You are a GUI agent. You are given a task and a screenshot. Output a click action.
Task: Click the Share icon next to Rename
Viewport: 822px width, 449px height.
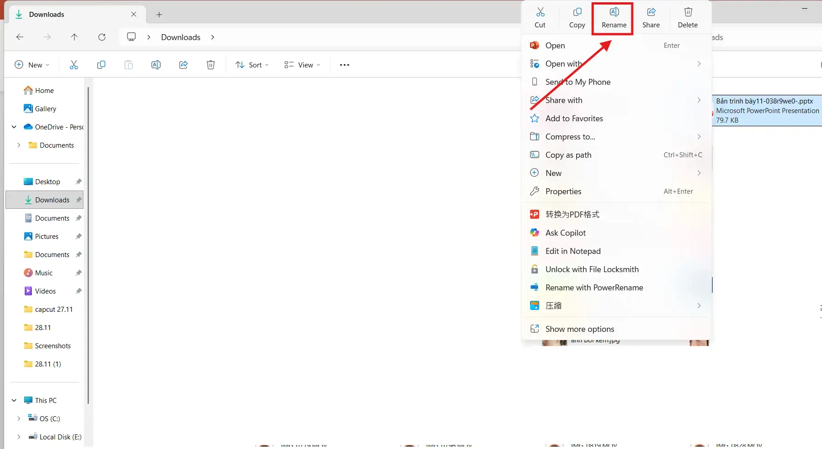pyautogui.click(x=650, y=17)
